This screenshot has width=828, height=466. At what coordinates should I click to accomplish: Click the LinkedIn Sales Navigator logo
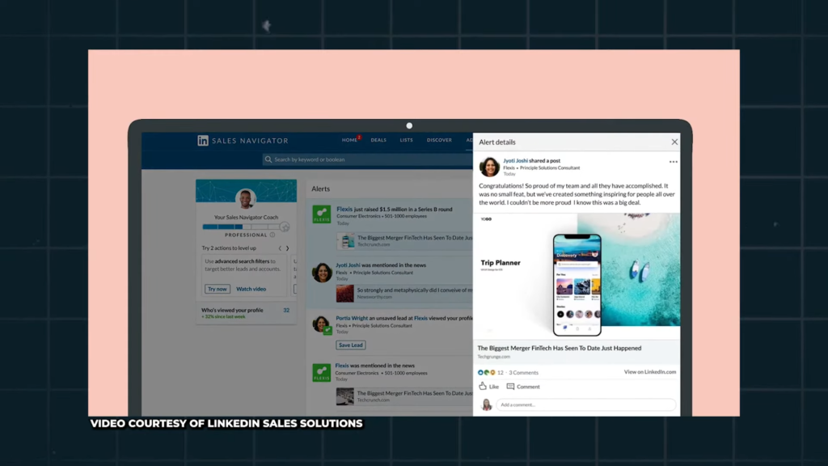coord(203,141)
